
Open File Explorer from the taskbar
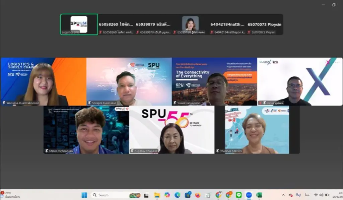tap(157, 195)
